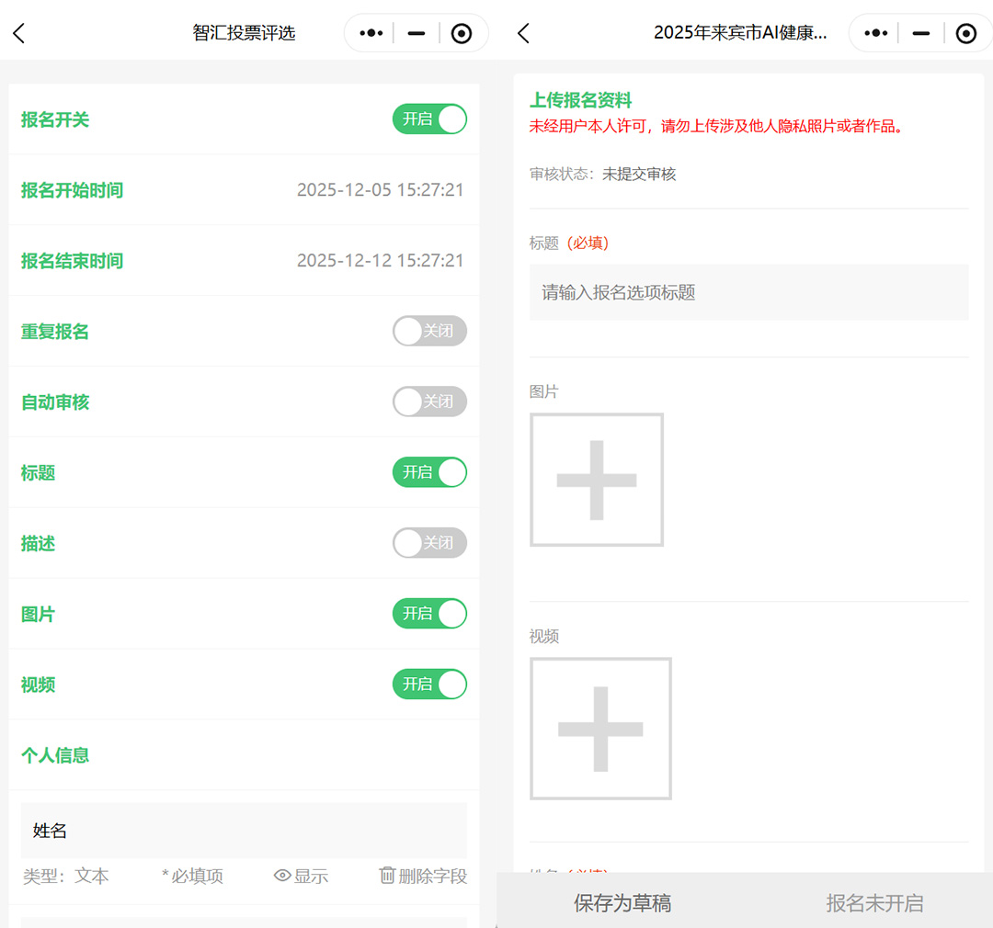
Task: Click the left panel's capsule target icon
Action: point(462,34)
